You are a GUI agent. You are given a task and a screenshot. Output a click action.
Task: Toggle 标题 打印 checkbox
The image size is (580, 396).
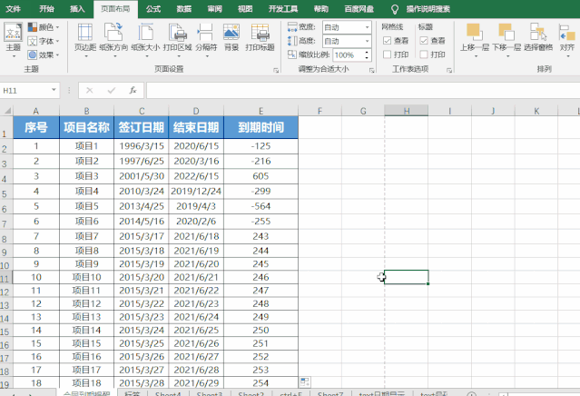click(424, 54)
